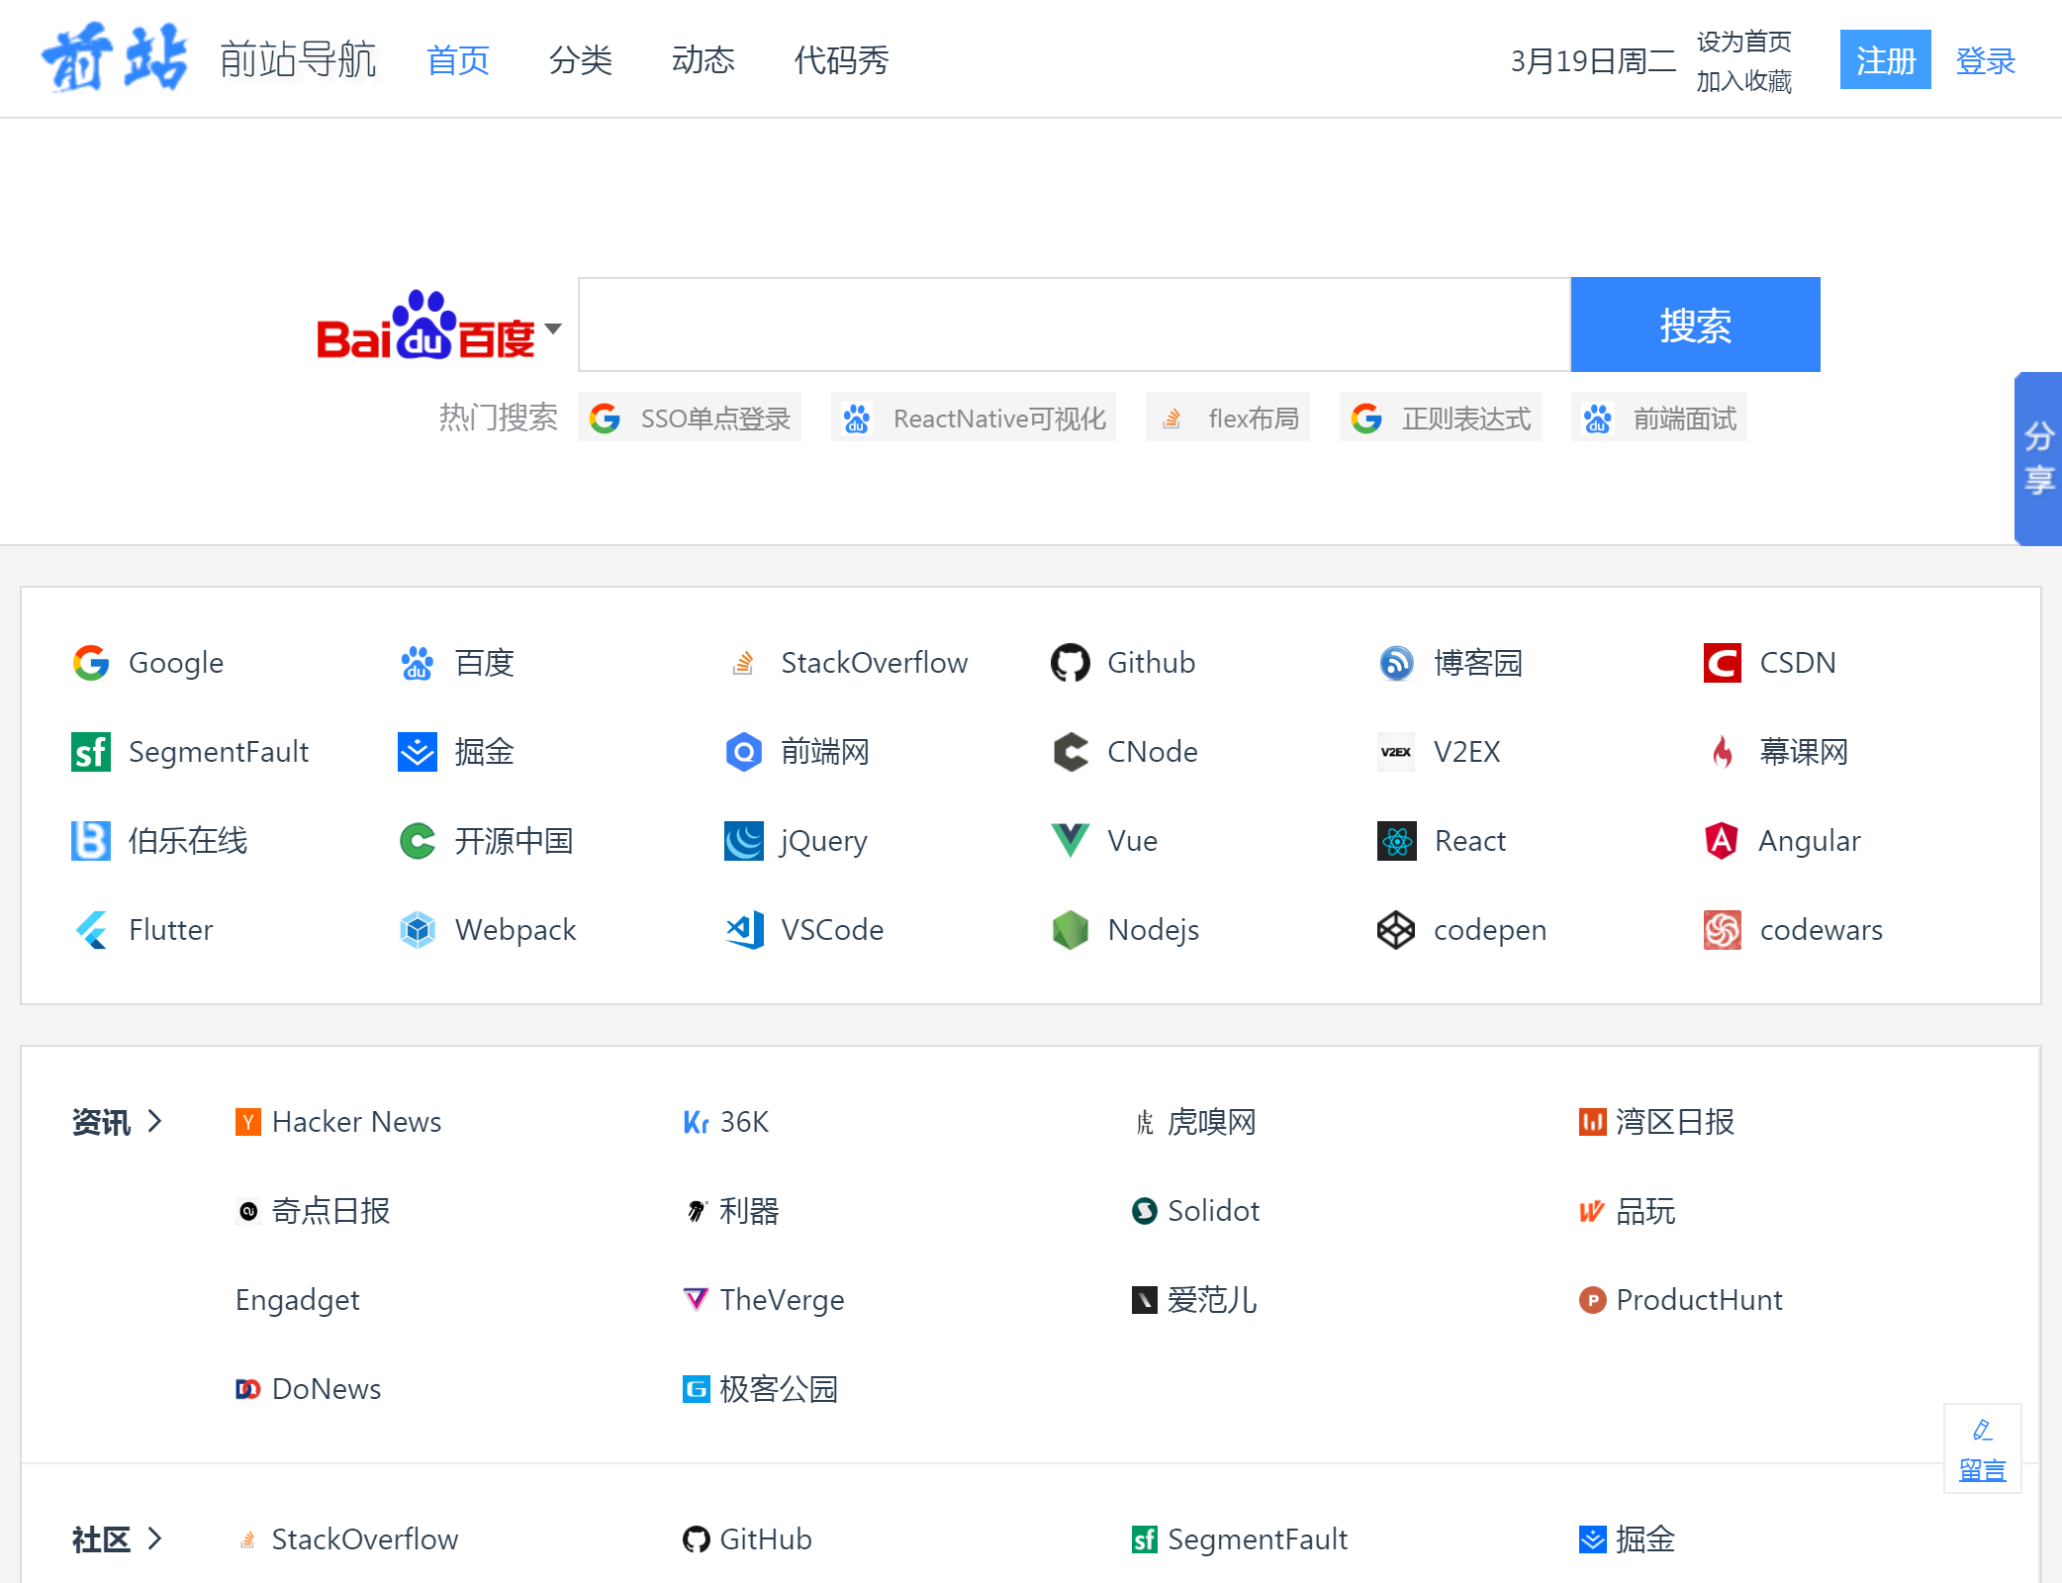Expand the 资讯 section chevron

pyautogui.click(x=154, y=1121)
